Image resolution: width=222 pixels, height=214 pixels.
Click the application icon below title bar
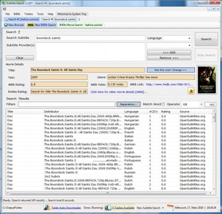5,9
